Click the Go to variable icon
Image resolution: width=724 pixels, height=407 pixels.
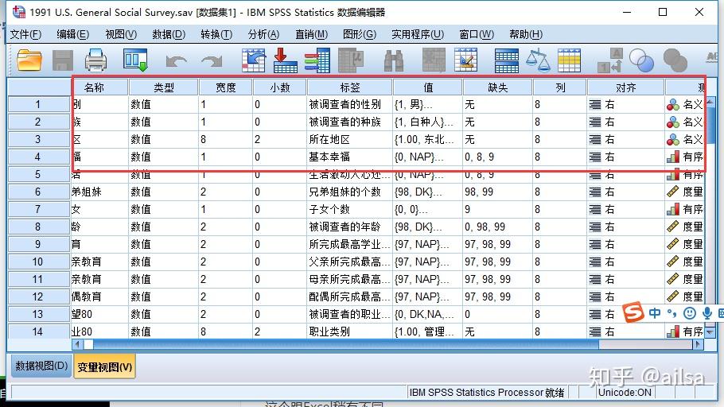pos(286,60)
